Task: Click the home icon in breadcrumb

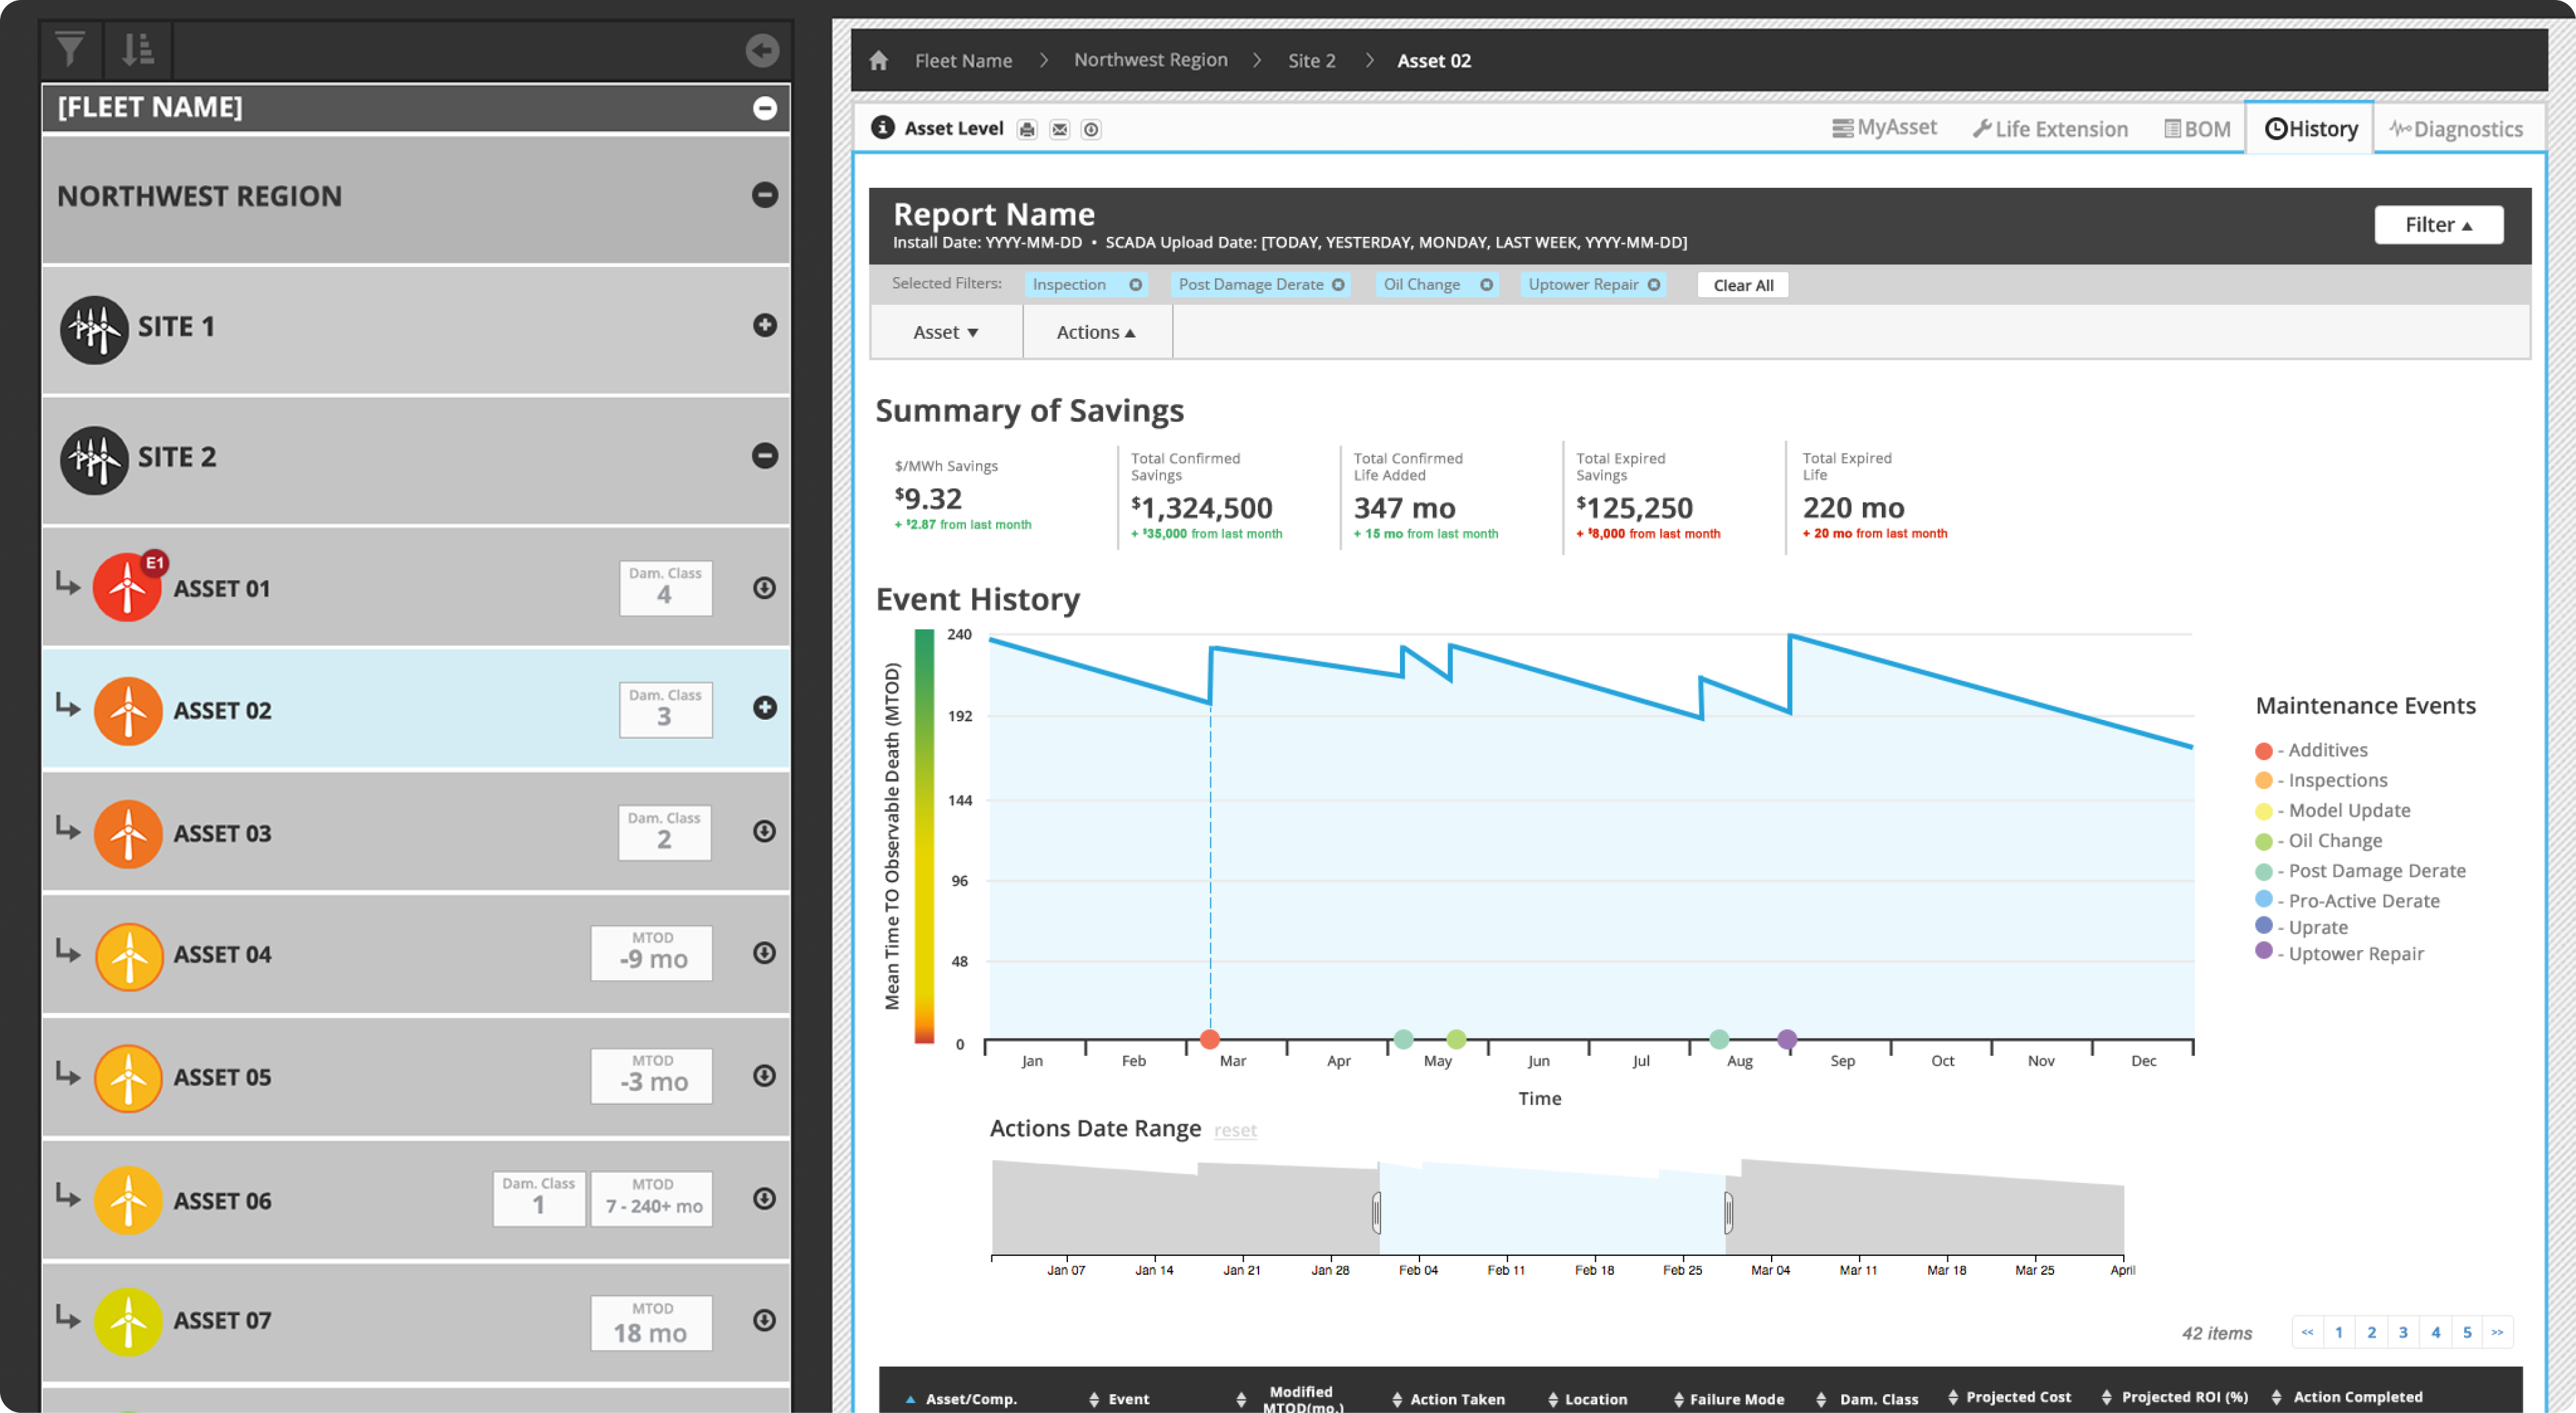Action: pyautogui.click(x=878, y=61)
